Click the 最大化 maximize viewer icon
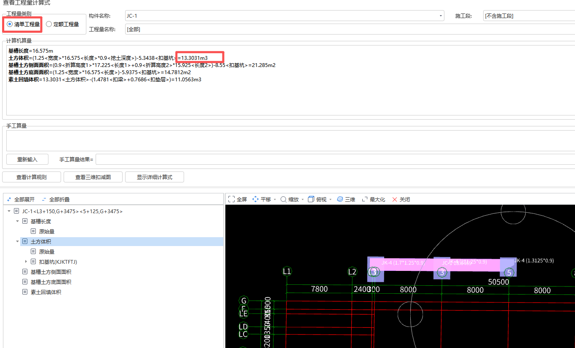575x348 pixels. pyautogui.click(x=365, y=199)
